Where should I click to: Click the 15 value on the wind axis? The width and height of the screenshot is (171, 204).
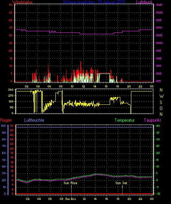click(x=11, y=58)
